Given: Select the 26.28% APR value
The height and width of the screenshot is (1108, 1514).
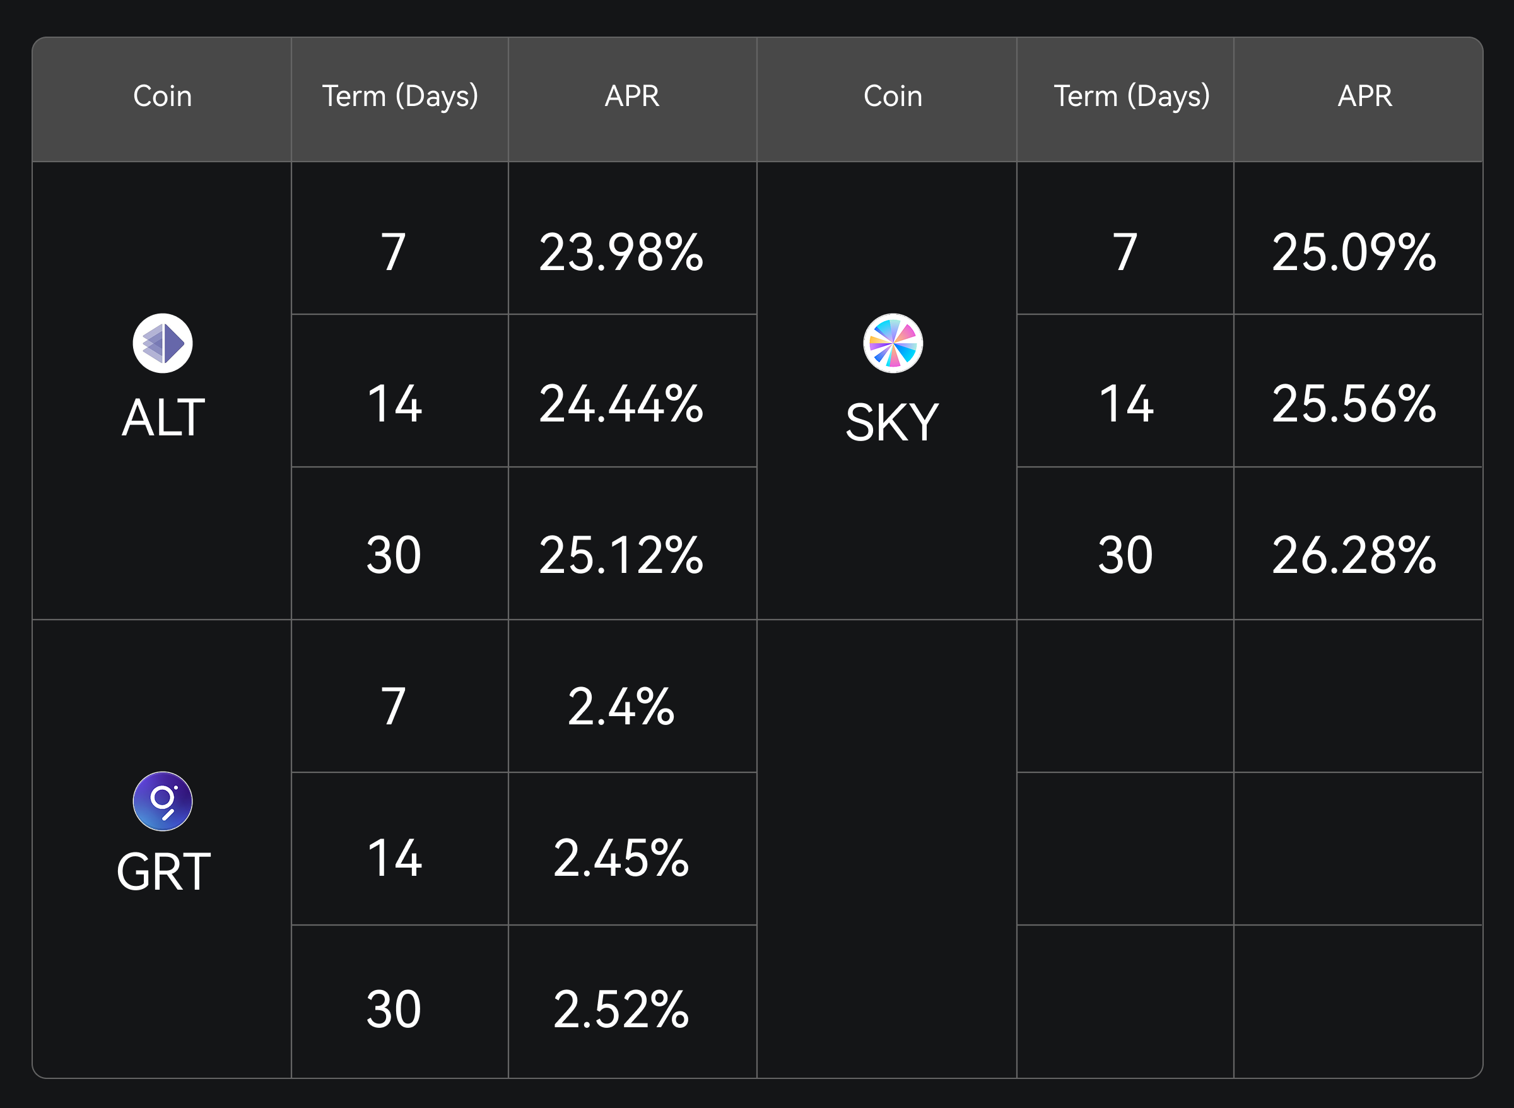Looking at the screenshot, I should tap(1354, 555).
